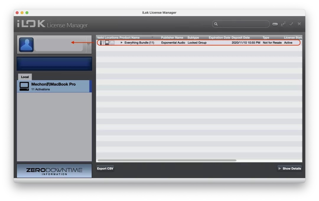The image size is (319, 201).
Task: Click the blue user account avatar icon
Action: [26, 45]
